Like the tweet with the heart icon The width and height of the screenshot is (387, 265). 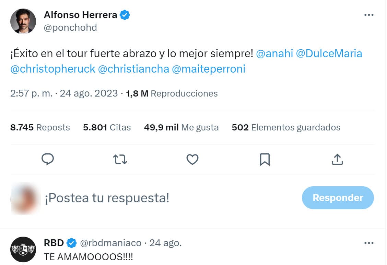192,159
